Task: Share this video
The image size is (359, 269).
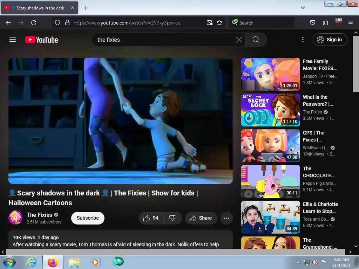Action: click(x=201, y=218)
